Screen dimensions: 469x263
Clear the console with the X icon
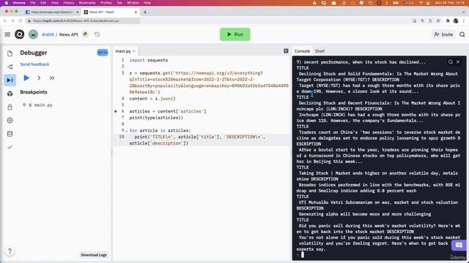coord(458,62)
